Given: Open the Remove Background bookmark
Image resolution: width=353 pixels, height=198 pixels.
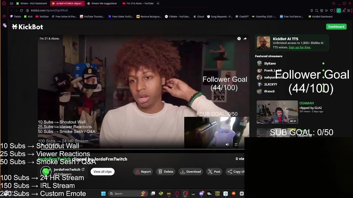Looking at the screenshot, I should 149,16.
